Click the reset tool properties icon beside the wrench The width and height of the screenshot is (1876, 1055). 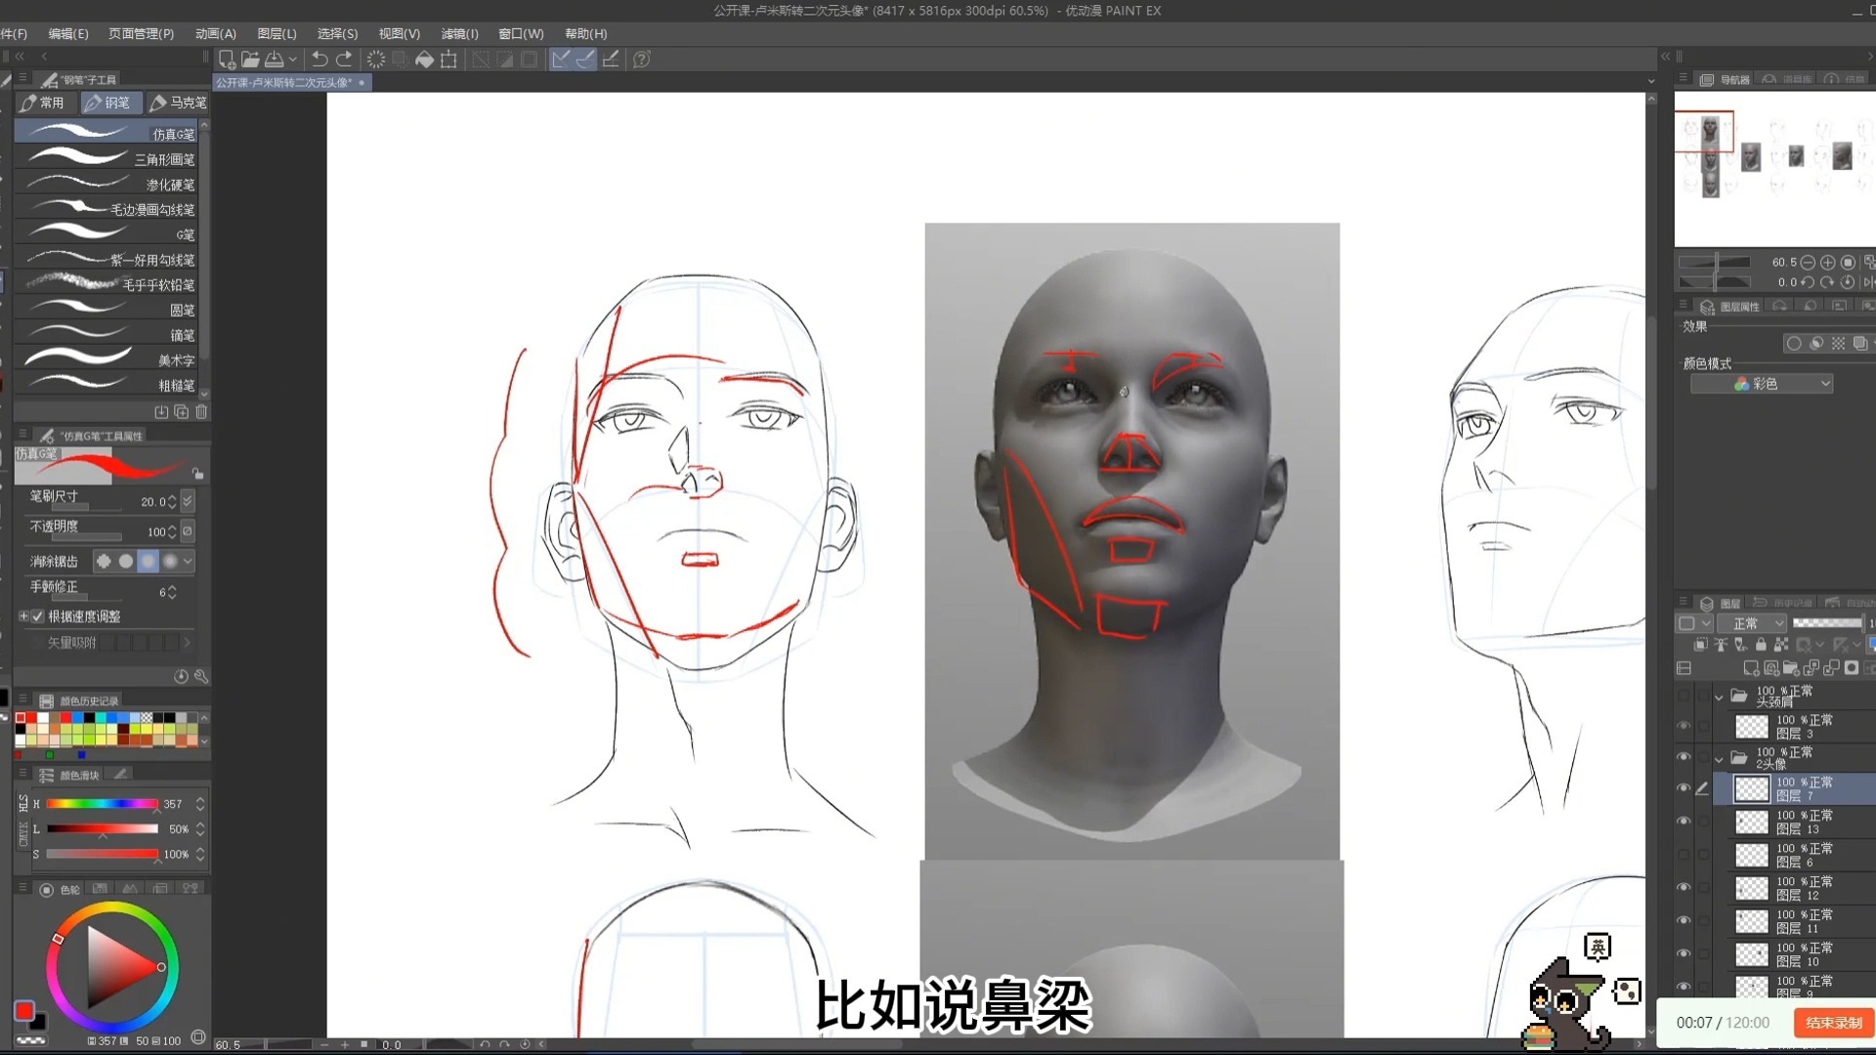coord(181,676)
